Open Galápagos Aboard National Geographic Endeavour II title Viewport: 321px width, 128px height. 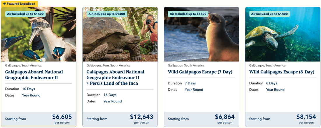point(34,75)
